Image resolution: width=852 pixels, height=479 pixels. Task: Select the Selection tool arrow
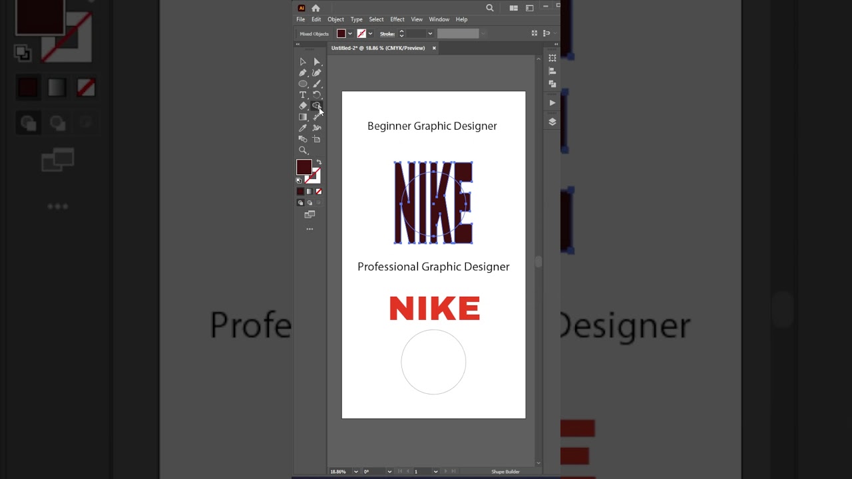303,62
